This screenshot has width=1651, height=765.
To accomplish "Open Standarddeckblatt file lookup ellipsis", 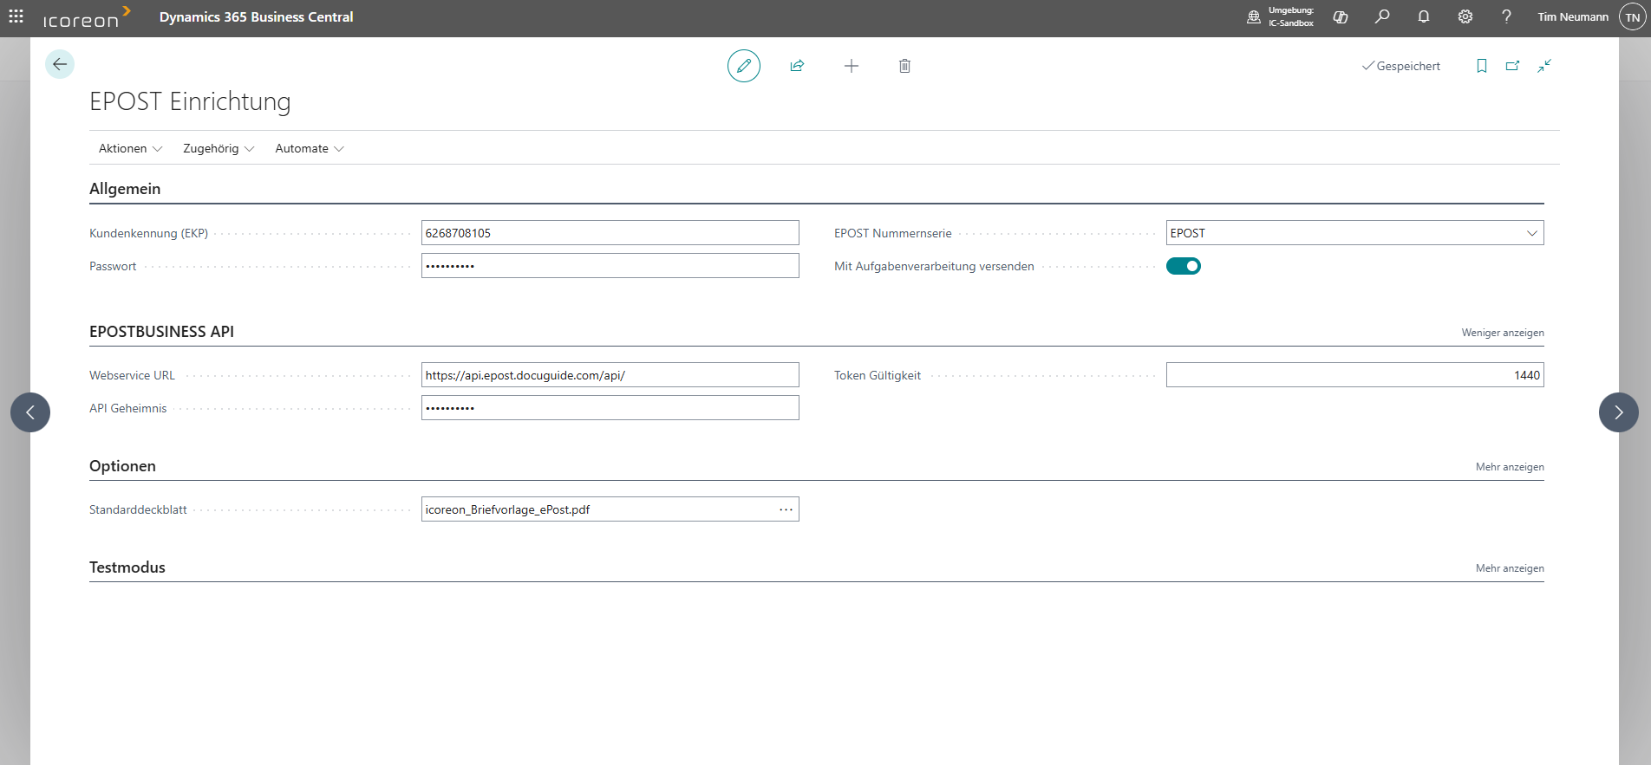I will (x=786, y=509).
